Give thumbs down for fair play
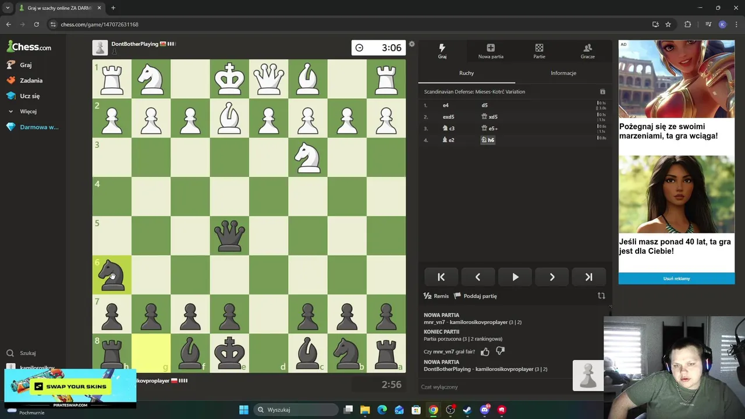 [500, 351]
